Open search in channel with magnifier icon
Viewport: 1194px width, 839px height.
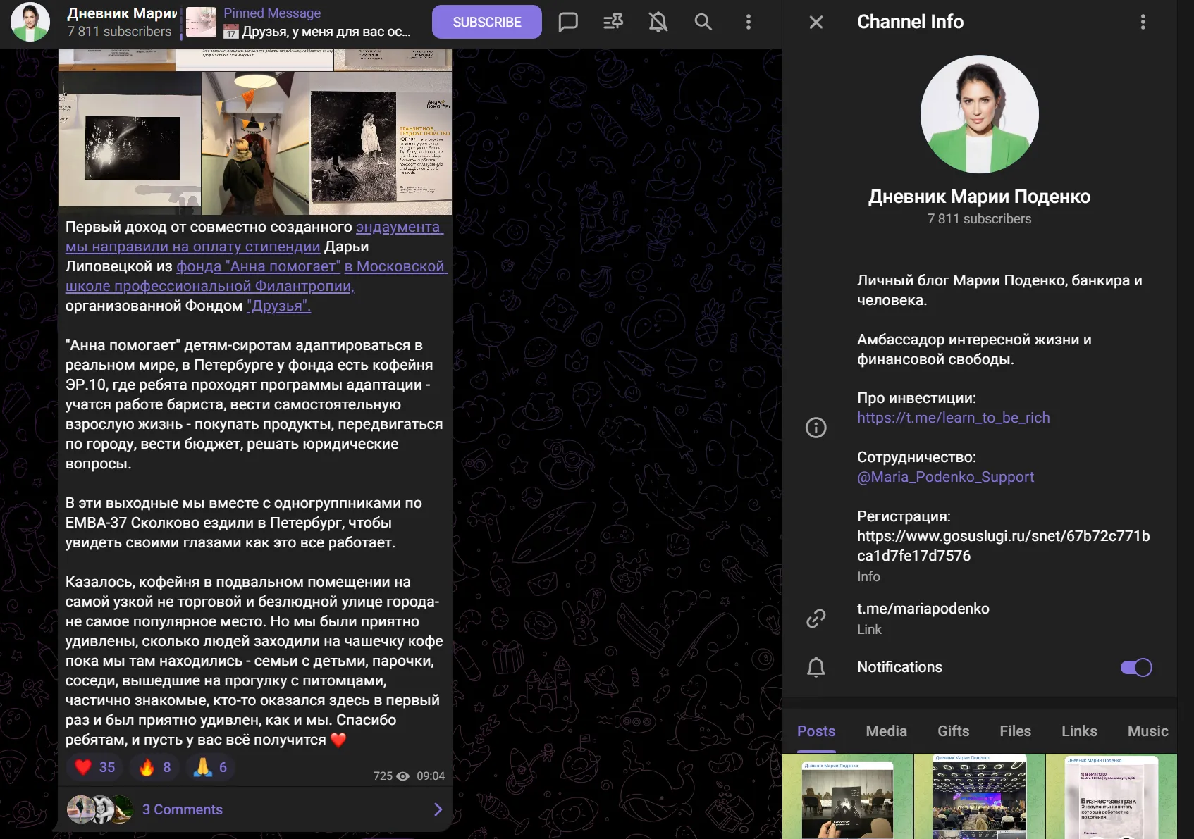(x=703, y=22)
